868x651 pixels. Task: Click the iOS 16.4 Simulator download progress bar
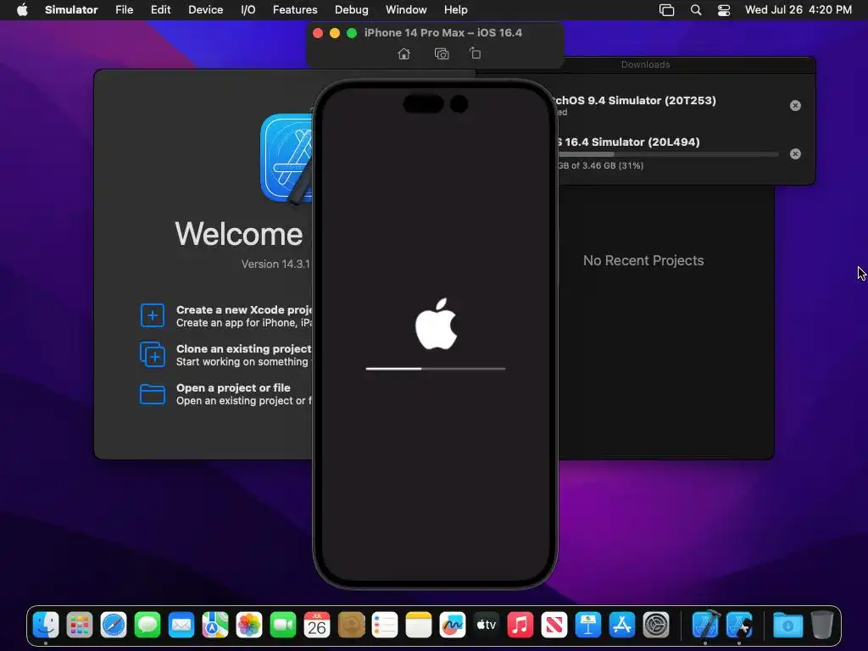[x=668, y=154]
